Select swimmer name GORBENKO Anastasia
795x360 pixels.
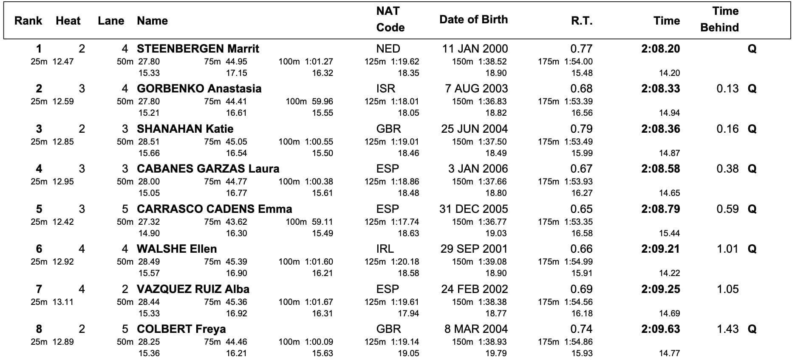click(x=199, y=89)
